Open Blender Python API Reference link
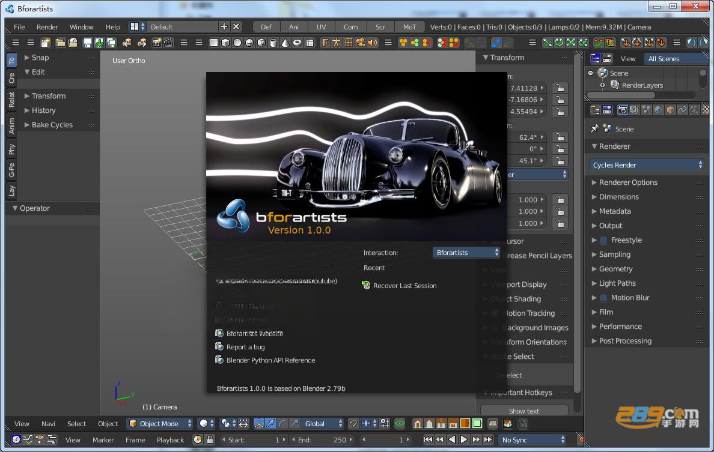 coord(265,360)
